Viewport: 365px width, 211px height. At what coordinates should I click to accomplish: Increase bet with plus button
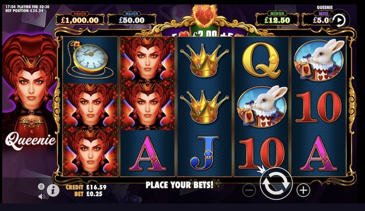pyautogui.click(x=303, y=190)
